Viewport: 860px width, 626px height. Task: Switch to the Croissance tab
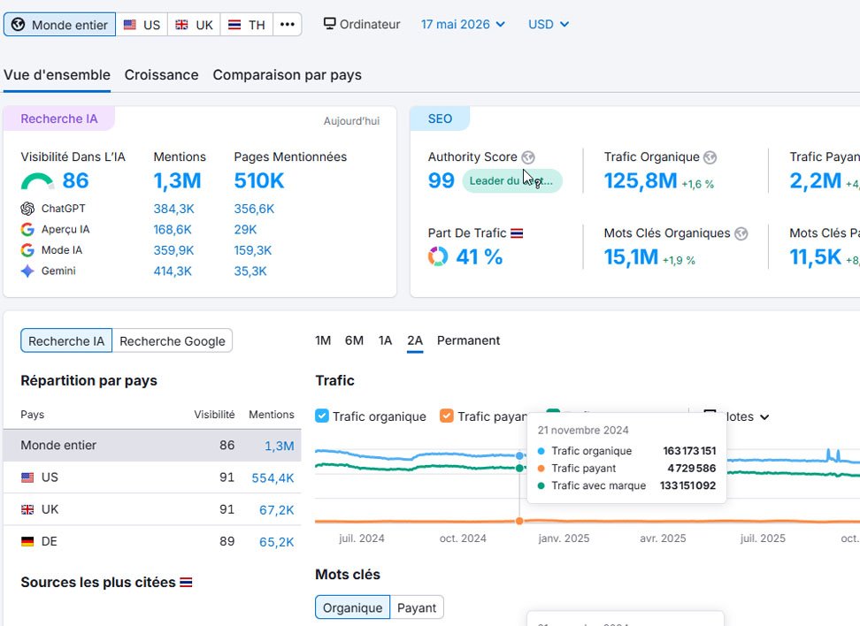click(161, 75)
